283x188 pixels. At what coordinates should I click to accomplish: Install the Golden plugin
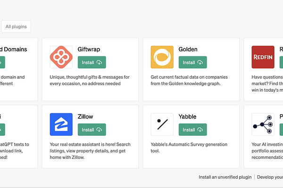193,62
